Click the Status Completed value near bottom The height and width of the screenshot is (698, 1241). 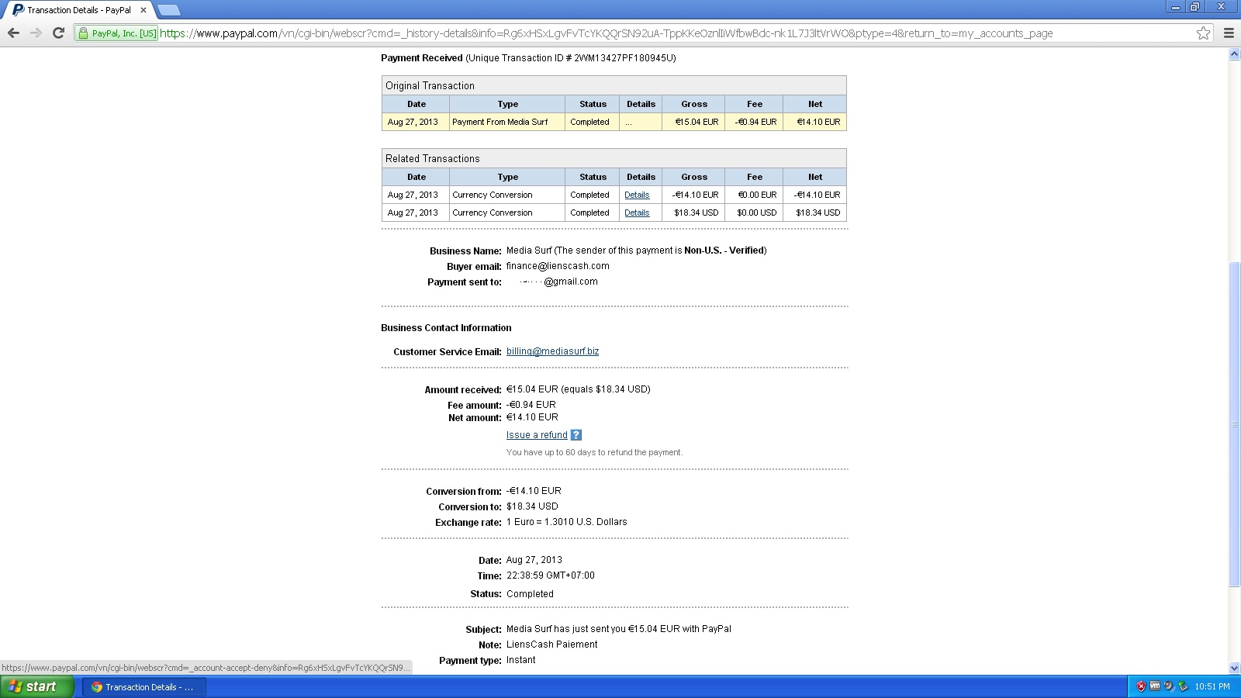point(530,594)
